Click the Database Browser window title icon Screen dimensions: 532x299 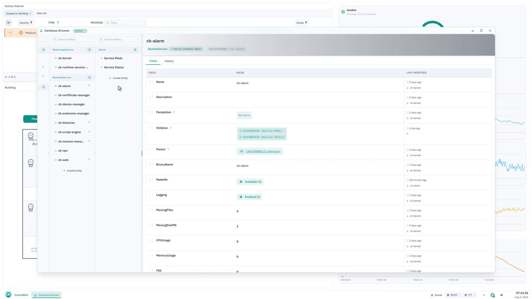tap(41, 31)
